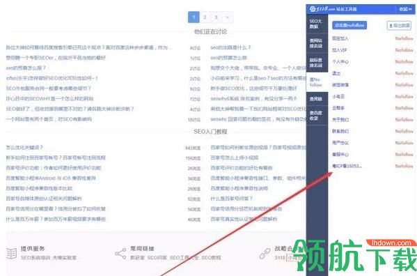The image size is (417, 276).
Task: Open the discussion 'SEO外包服务合同一般要考虑哪些细节？'
Action: point(49,89)
